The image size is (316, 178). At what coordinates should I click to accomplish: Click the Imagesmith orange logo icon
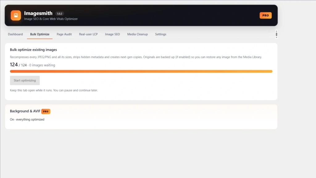[x=16, y=15]
